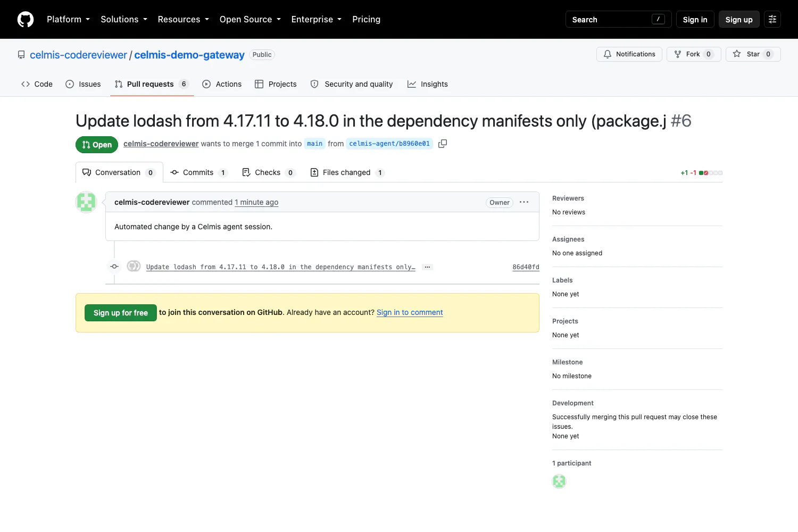Open the Code tab

tap(37, 84)
